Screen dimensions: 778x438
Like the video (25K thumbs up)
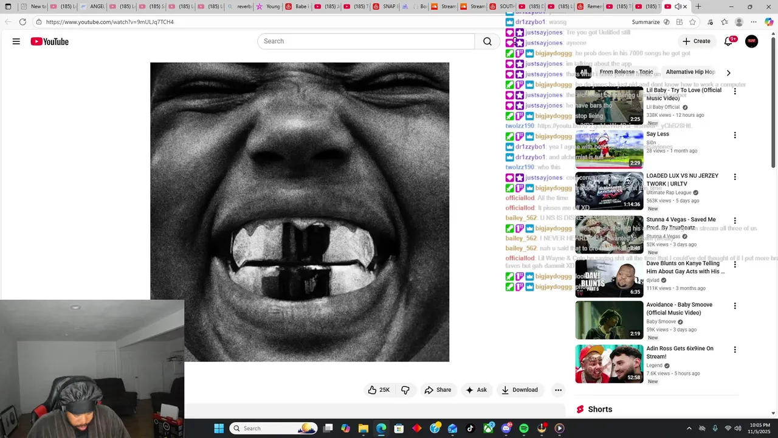(x=379, y=390)
